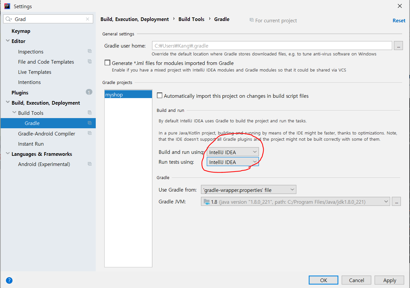Click the search magnifier icon
This screenshot has height=288, width=410.
pyautogui.click(x=8, y=19)
